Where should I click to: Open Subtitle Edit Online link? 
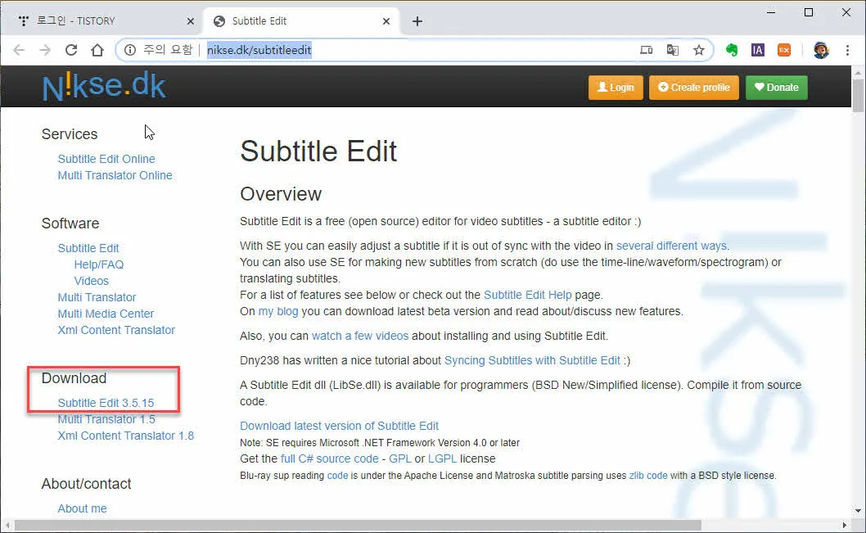coord(106,159)
